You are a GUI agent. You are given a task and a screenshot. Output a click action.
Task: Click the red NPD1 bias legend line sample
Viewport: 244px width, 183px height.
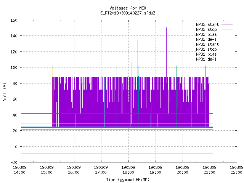point(227,54)
